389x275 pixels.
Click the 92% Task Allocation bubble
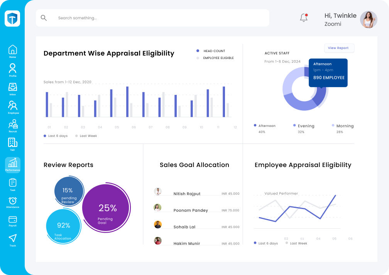click(63, 226)
